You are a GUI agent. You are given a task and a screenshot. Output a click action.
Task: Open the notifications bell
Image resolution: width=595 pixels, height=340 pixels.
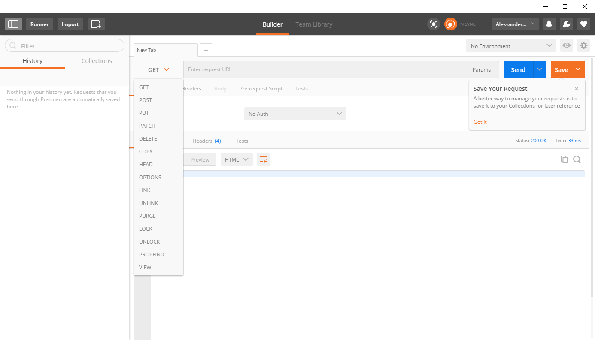coord(549,24)
